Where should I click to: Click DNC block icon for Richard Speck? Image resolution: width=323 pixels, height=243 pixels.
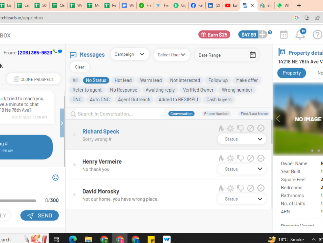pos(251,128)
